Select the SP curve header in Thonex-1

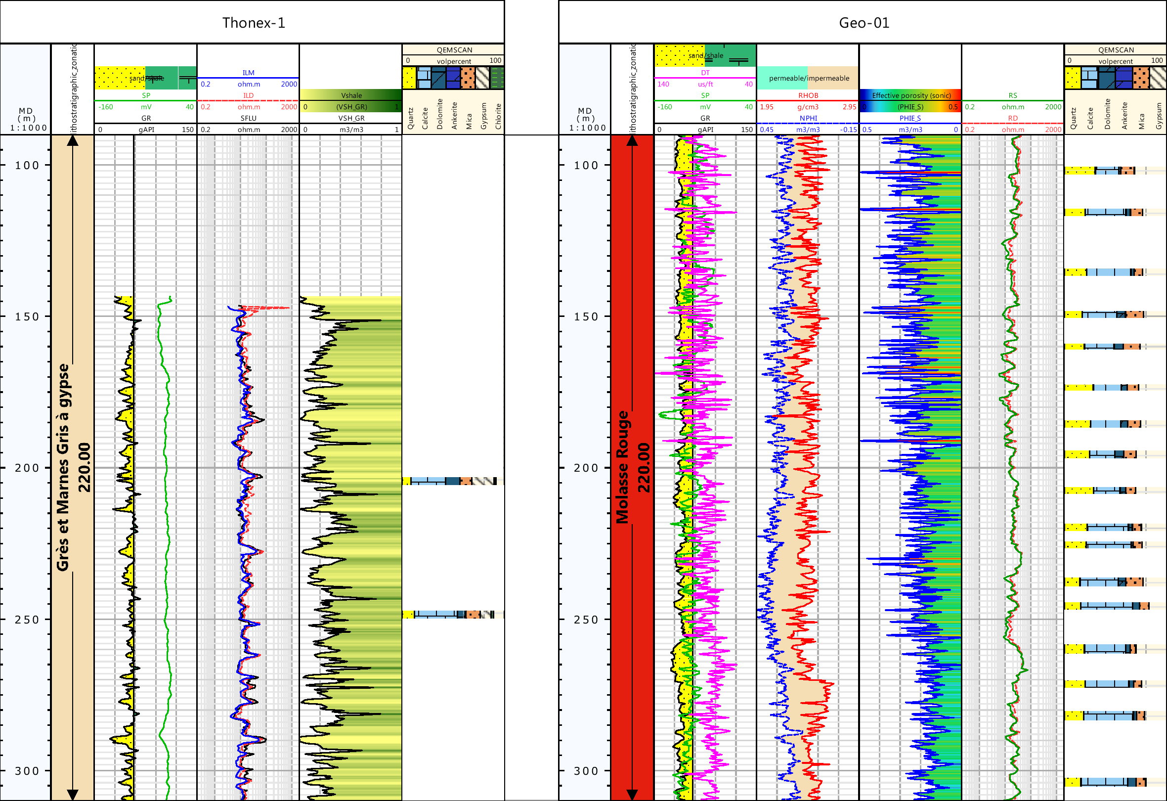pos(146,95)
